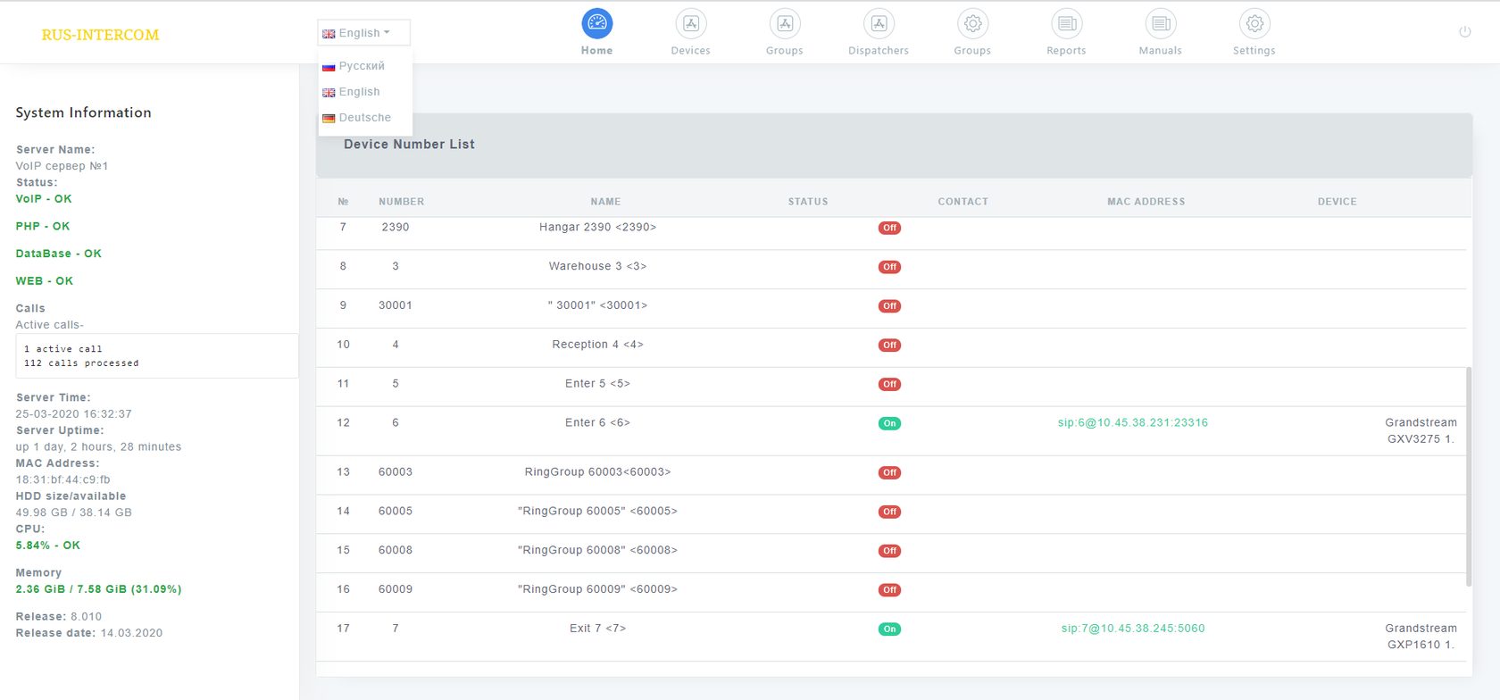Click the server name 'VoIP сервер №1'
1500x700 pixels.
tap(62, 166)
